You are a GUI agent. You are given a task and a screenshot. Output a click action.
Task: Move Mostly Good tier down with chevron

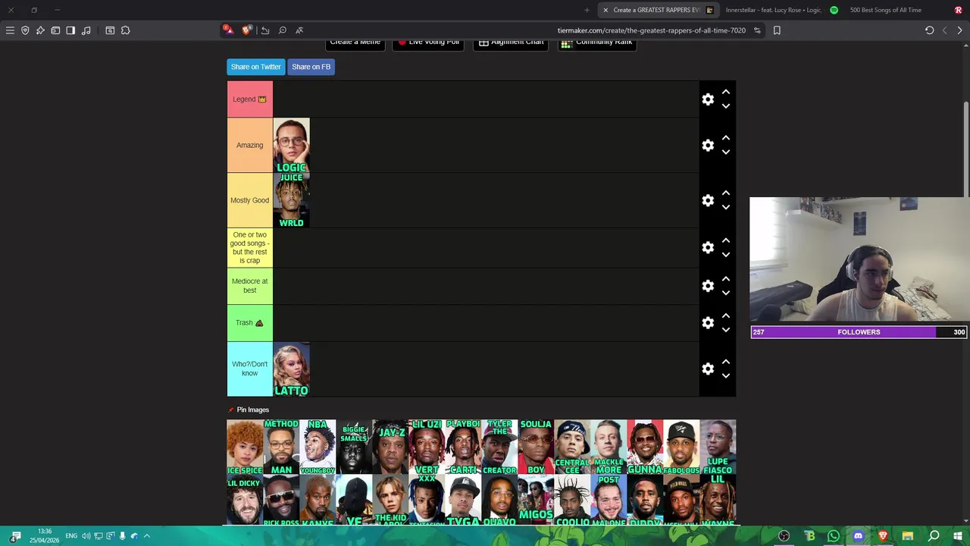pos(726,207)
